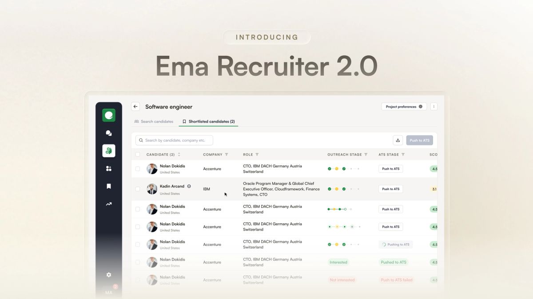Viewport: 533px width, 299px height.
Task: Click the outreach progress dots in Pushing to ATS row
Action: (x=343, y=245)
